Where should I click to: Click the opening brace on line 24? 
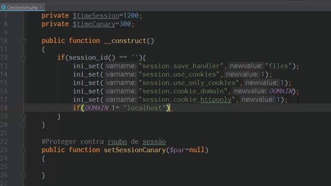click(43, 159)
